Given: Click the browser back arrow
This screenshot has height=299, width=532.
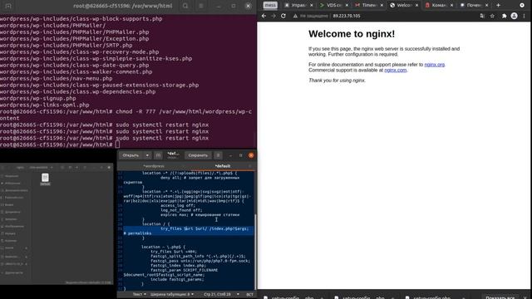Looking at the screenshot, I should (x=264, y=16).
